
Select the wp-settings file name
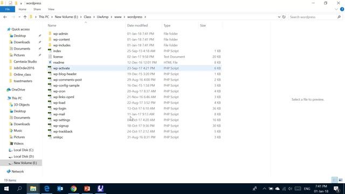pyautogui.click(x=61, y=120)
